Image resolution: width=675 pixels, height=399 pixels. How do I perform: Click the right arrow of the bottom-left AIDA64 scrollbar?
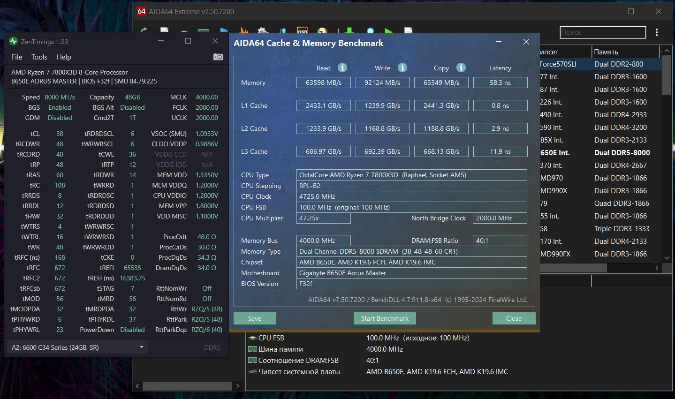point(238,386)
